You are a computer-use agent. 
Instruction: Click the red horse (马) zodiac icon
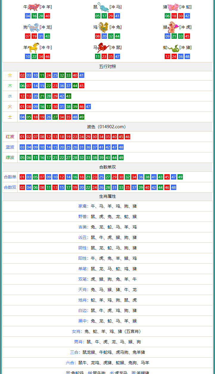[103, 48]
